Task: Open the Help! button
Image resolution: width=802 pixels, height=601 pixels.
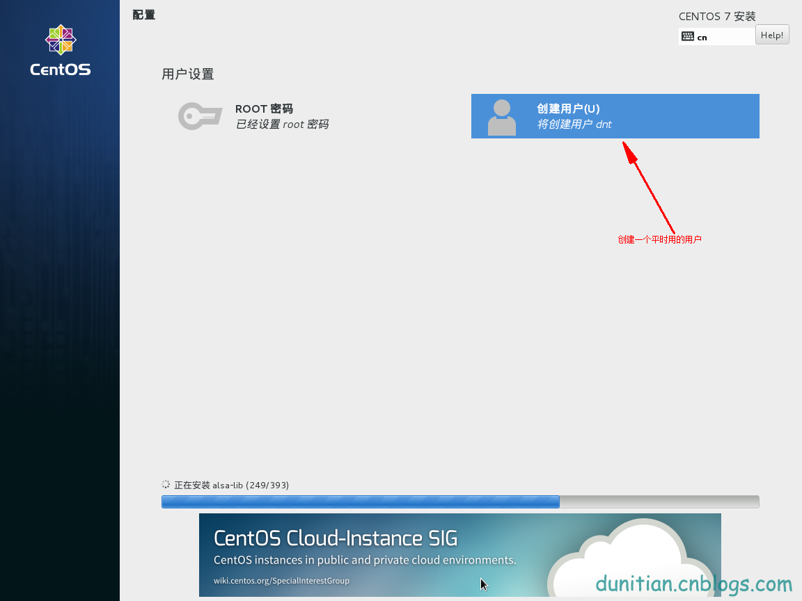Action: point(772,35)
